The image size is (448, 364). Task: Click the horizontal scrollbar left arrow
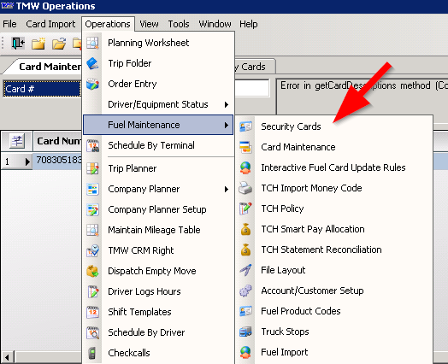point(7,357)
